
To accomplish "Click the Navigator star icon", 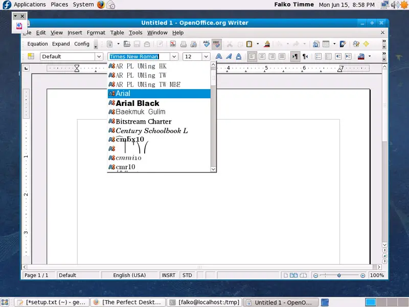I will (366, 44).
